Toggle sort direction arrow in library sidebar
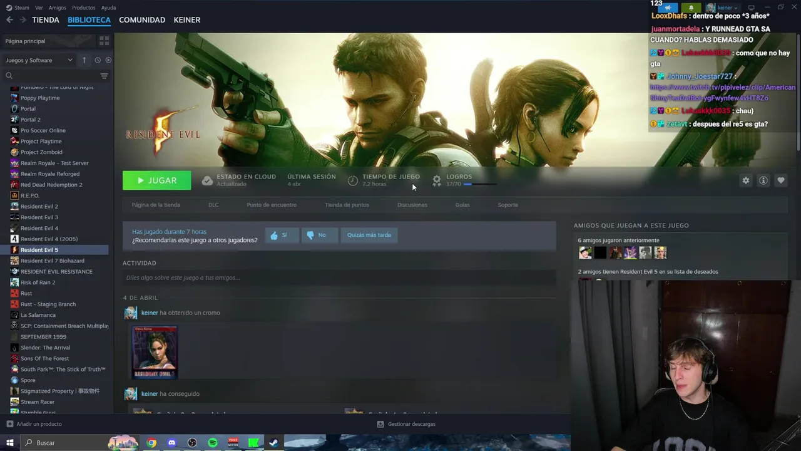The height and width of the screenshot is (451, 801). (84, 60)
